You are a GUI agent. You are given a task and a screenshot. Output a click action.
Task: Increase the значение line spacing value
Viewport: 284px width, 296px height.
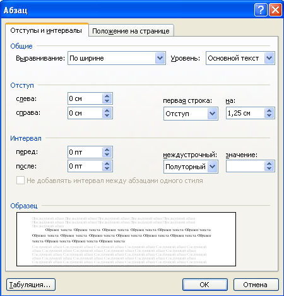click(x=269, y=163)
